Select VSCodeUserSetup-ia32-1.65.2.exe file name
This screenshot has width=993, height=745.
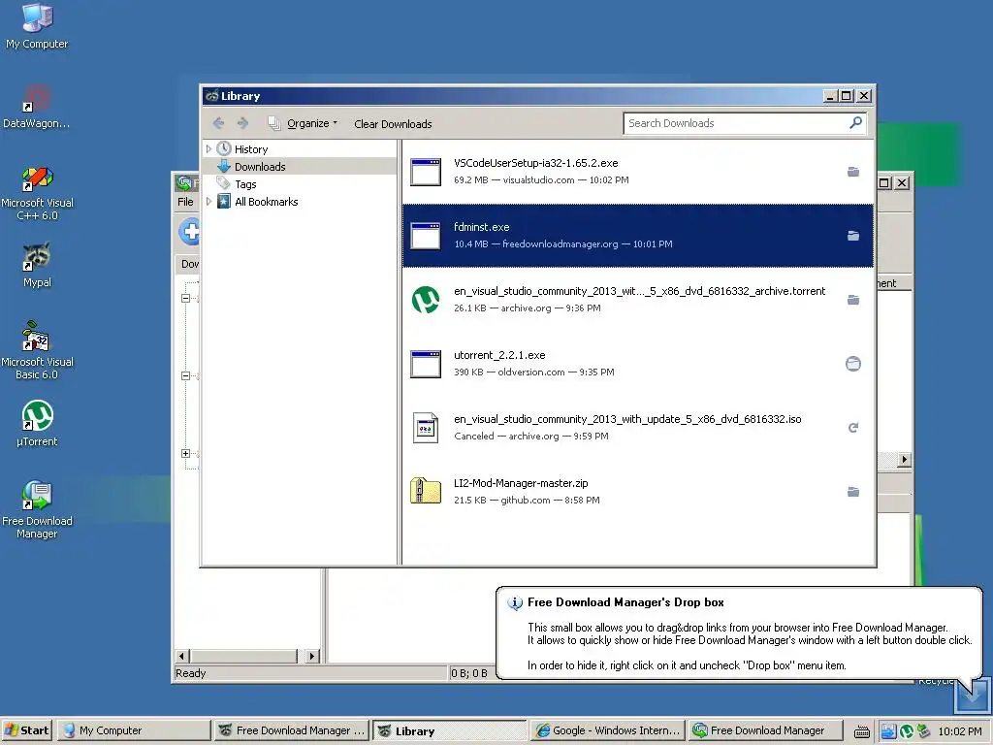535,163
